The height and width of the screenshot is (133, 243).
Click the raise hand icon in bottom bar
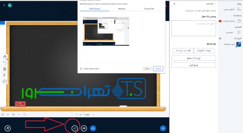pyautogui.click(x=8, y=128)
